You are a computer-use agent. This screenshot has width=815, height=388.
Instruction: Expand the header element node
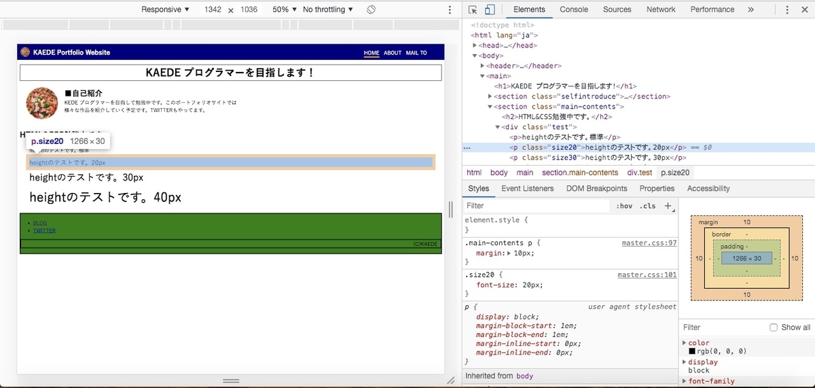(x=483, y=66)
